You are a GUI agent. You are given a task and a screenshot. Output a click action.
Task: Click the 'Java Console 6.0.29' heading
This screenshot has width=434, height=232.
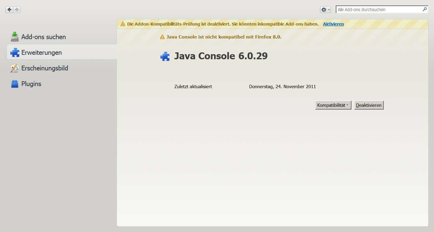click(221, 56)
